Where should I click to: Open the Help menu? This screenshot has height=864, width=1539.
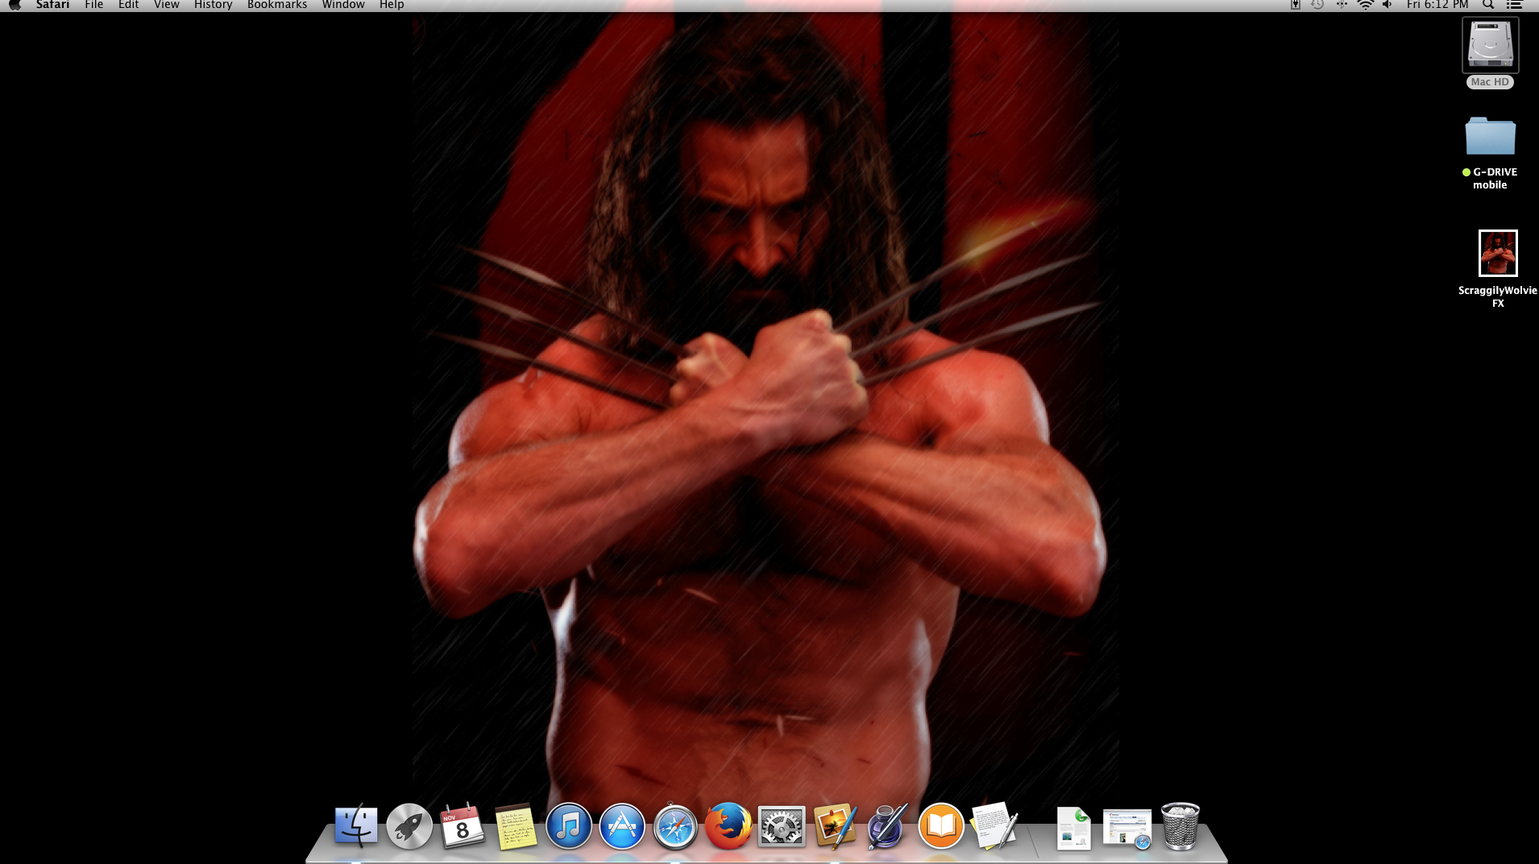pos(392,5)
